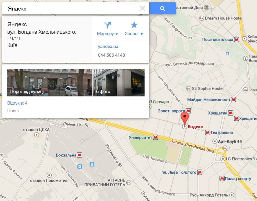Click the Поиск category text
This screenshot has height=201, width=257.
pos(13,111)
